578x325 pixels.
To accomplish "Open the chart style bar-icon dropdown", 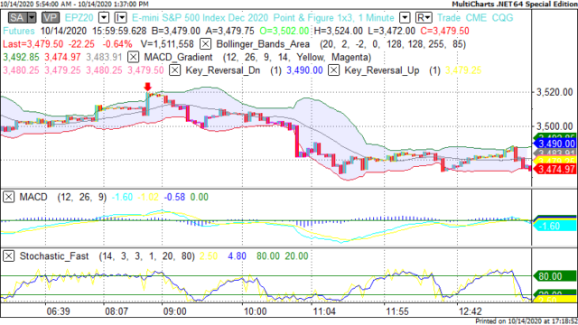I will click(120, 18).
